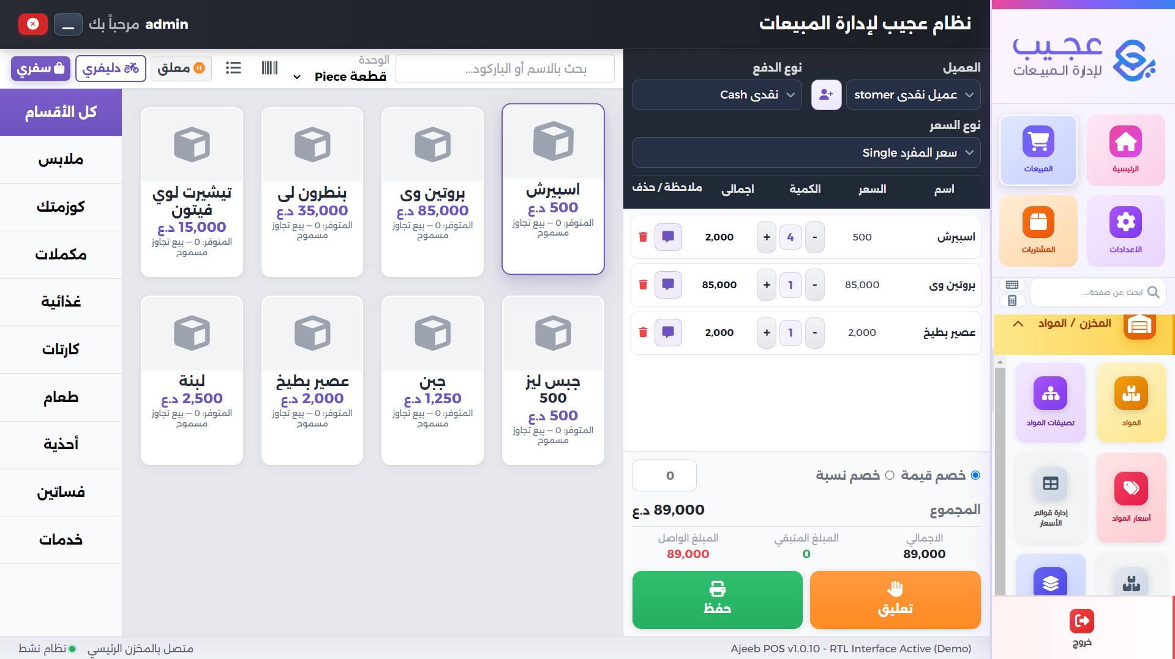Delete the اسبيرش row with trash icon
Image resolution: width=1175 pixels, height=659 pixels.
tap(643, 237)
